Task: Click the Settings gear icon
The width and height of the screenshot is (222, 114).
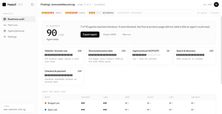Action: click(x=5, y=37)
